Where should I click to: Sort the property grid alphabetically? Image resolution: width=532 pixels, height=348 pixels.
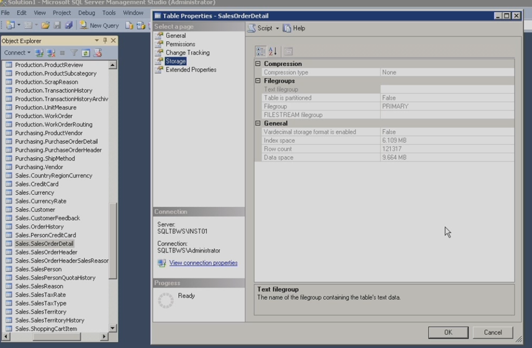coord(273,51)
